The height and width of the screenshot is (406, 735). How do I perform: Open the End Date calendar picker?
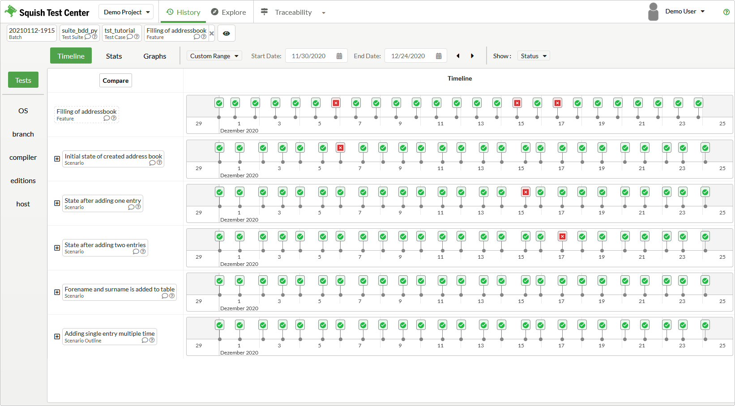439,56
